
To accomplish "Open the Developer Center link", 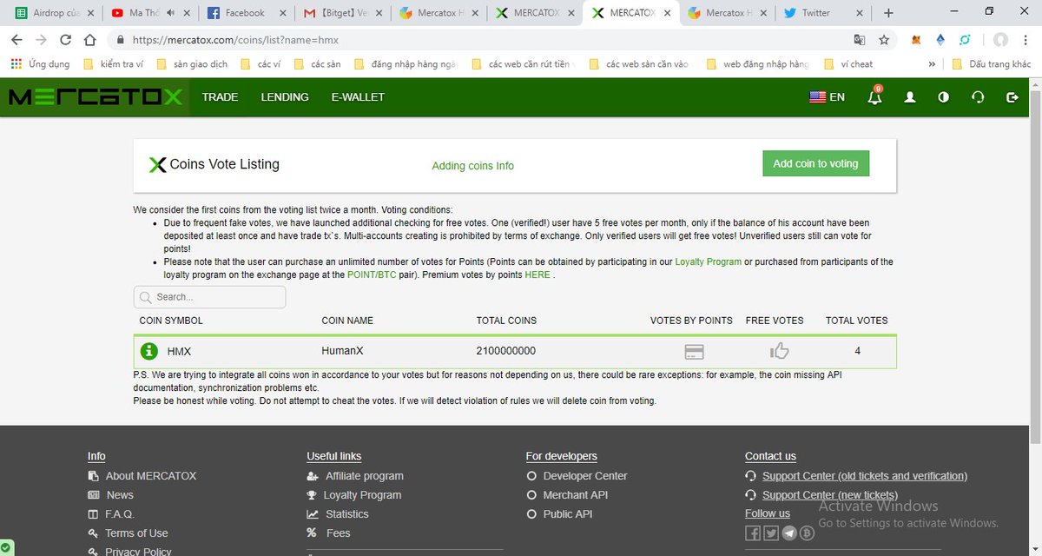I will pyautogui.click(x=585, y=476).
